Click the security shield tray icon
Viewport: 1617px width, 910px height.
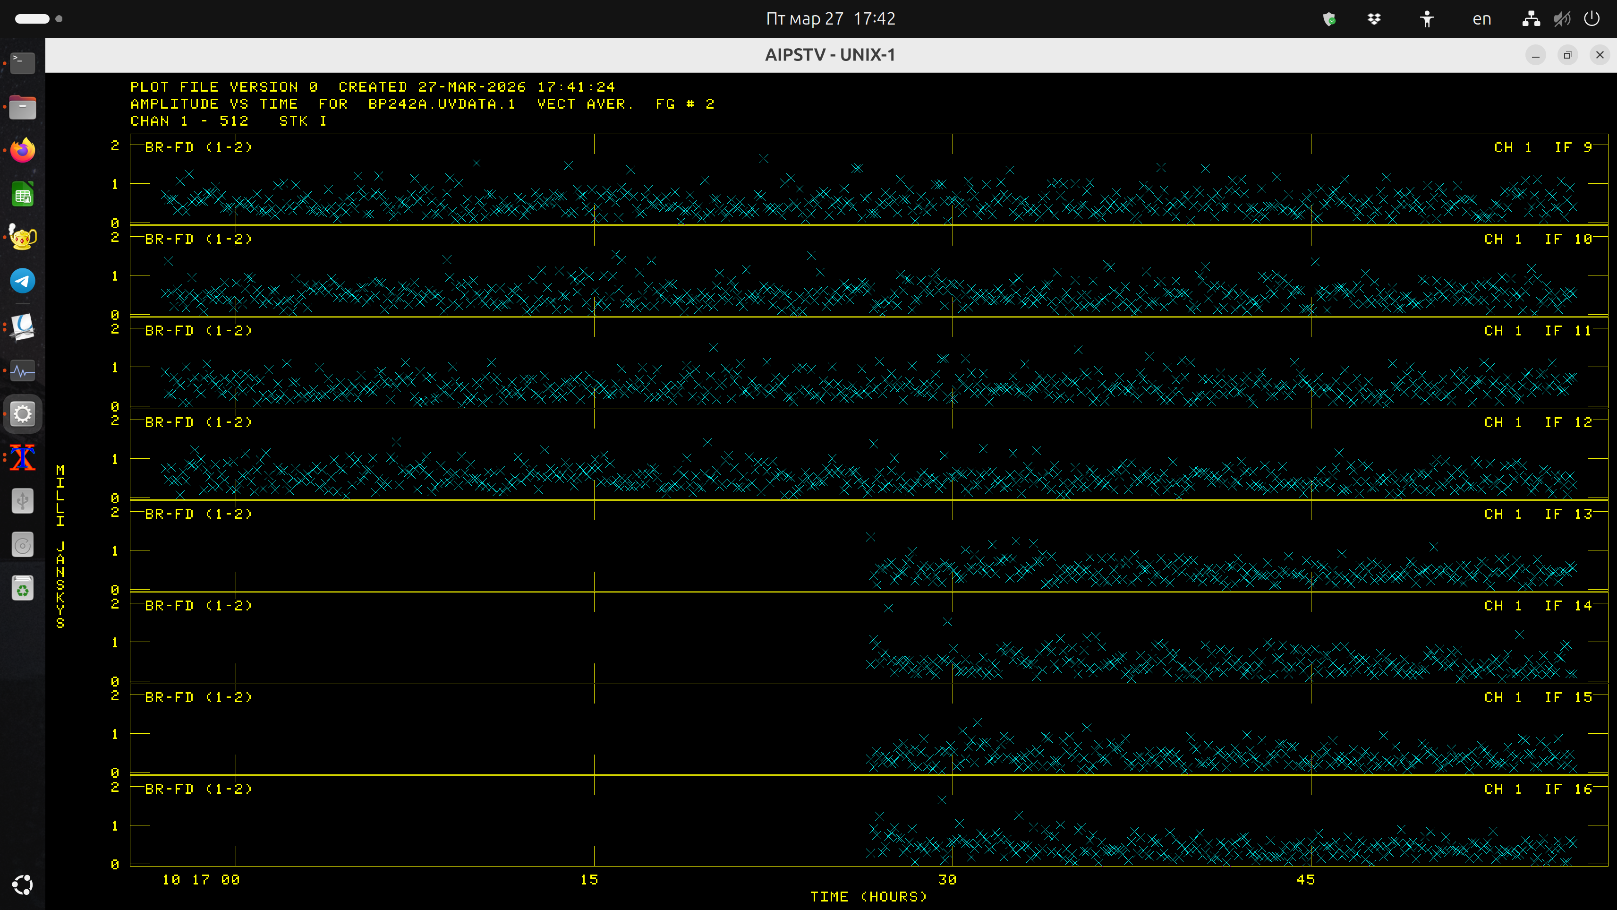pos(1329,19)
